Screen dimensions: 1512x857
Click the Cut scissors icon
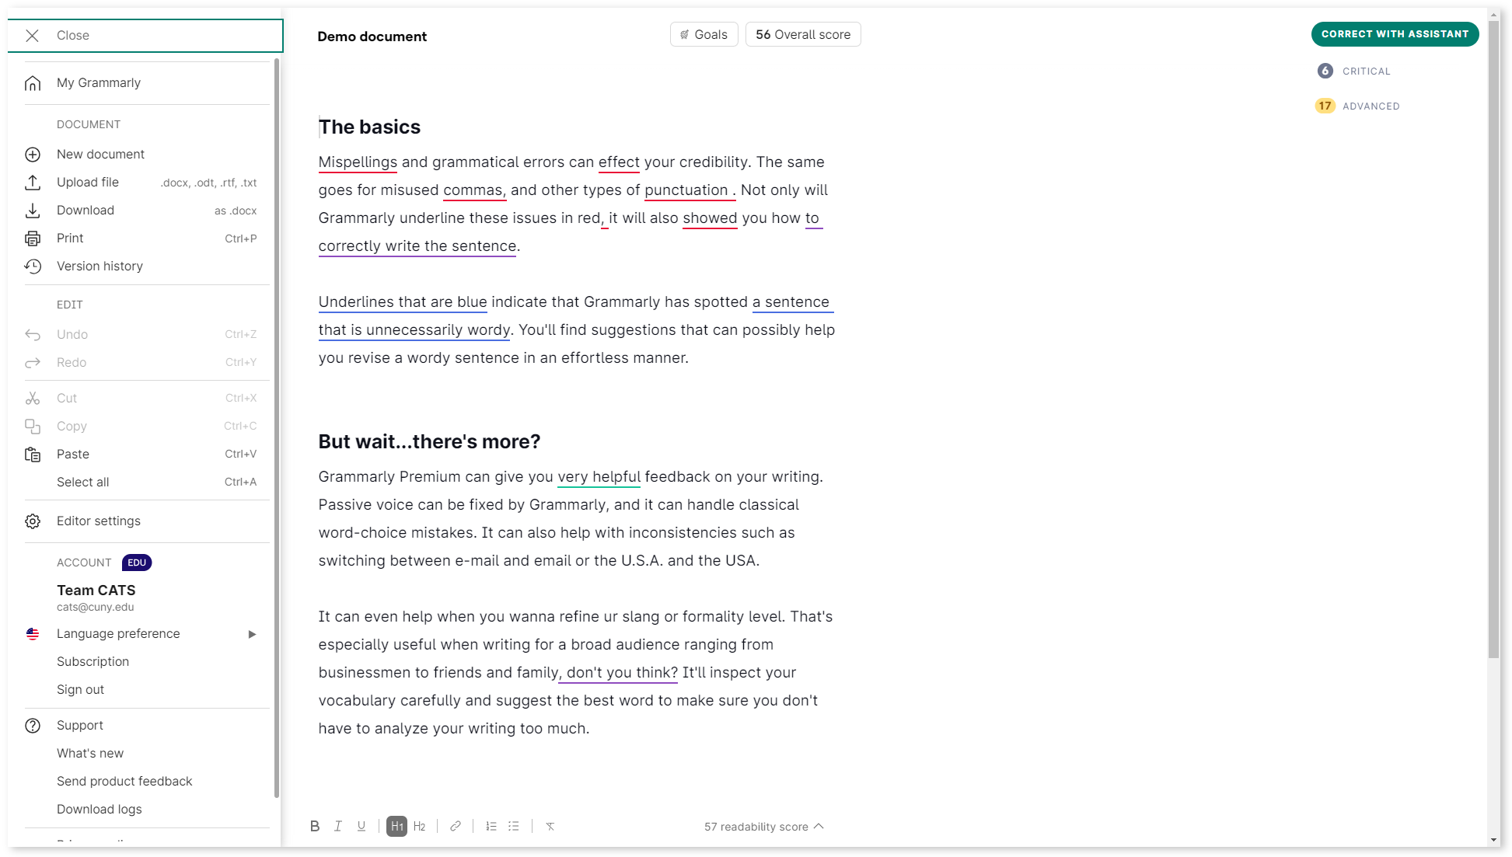click(33, 399)
